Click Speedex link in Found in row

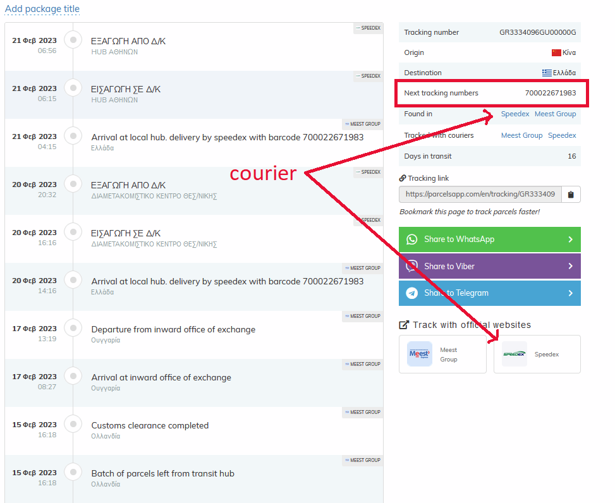tap(515, 114)
